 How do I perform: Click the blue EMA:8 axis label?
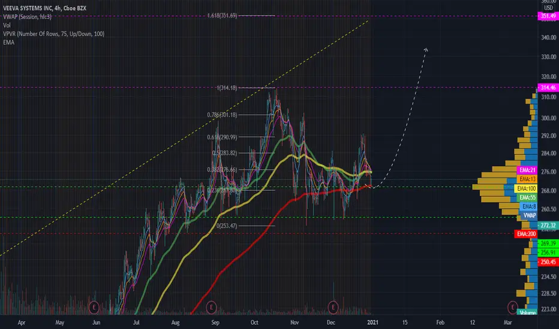(x=528, y=206)
